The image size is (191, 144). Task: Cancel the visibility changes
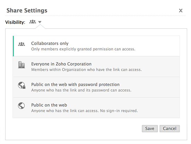[170, 128]
